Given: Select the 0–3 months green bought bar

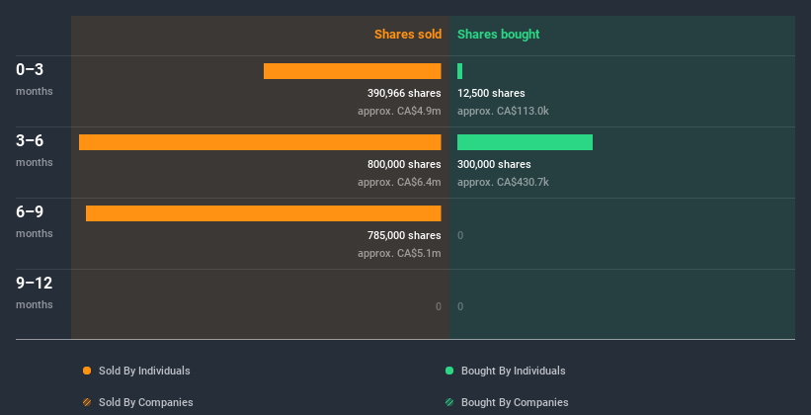Looking at the screenshot, I should (x=459, y=71).
